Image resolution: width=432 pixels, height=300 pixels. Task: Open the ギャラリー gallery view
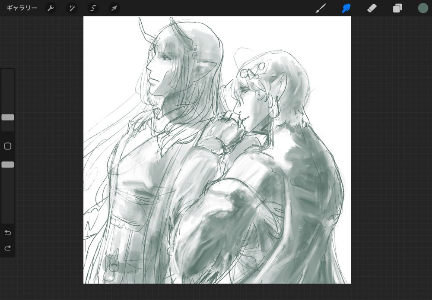[x=22, y=8]
